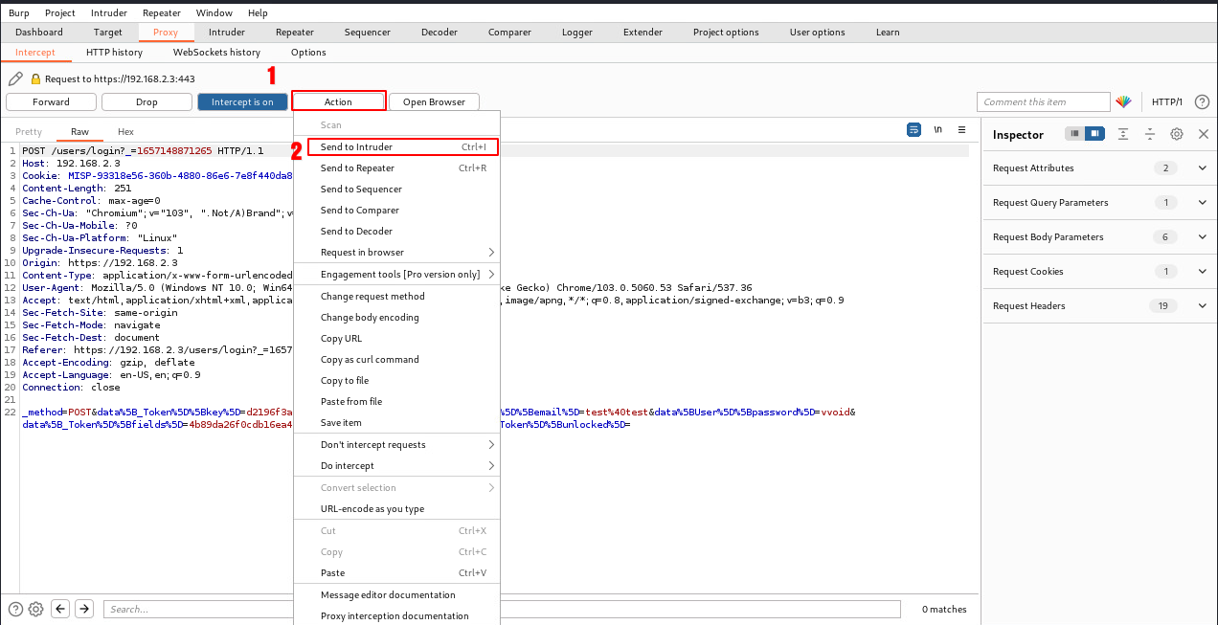Click the pencil edit icon beside request target
The width and height of the screenshot is (1218, 625).
click(15, 79)
